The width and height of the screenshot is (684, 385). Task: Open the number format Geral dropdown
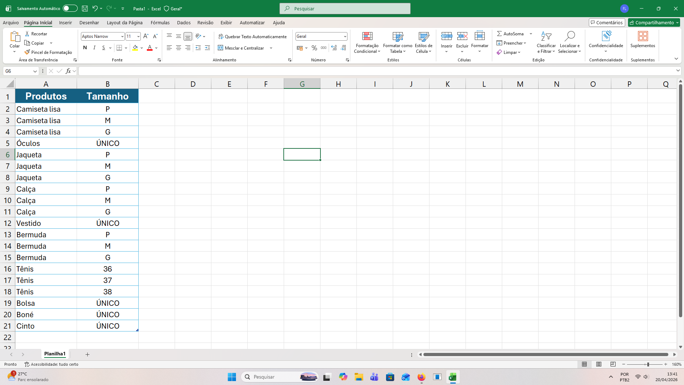click(x=345, y=36)
